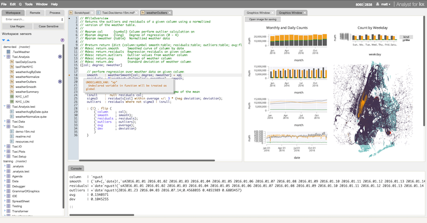Collapse the Taxi.Analysis.test module

[5, 107]
